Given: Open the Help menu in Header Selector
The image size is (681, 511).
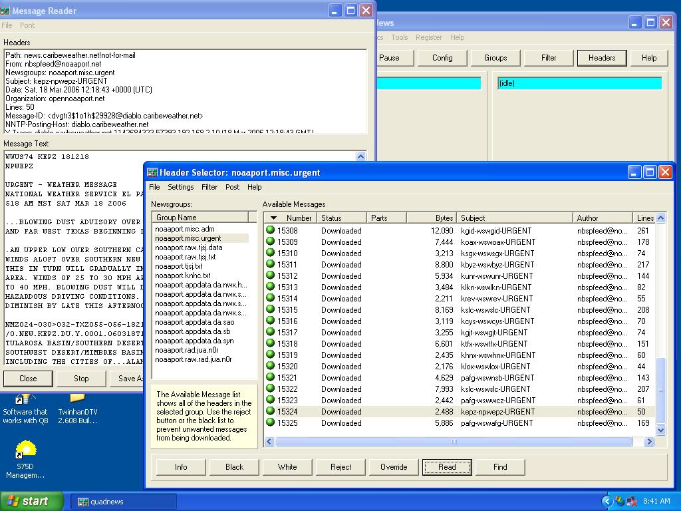Looking at the screenshot, I should point(255,187).
